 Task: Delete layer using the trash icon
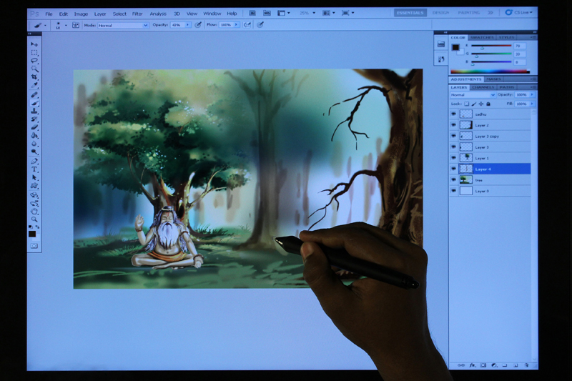[526, 365]
